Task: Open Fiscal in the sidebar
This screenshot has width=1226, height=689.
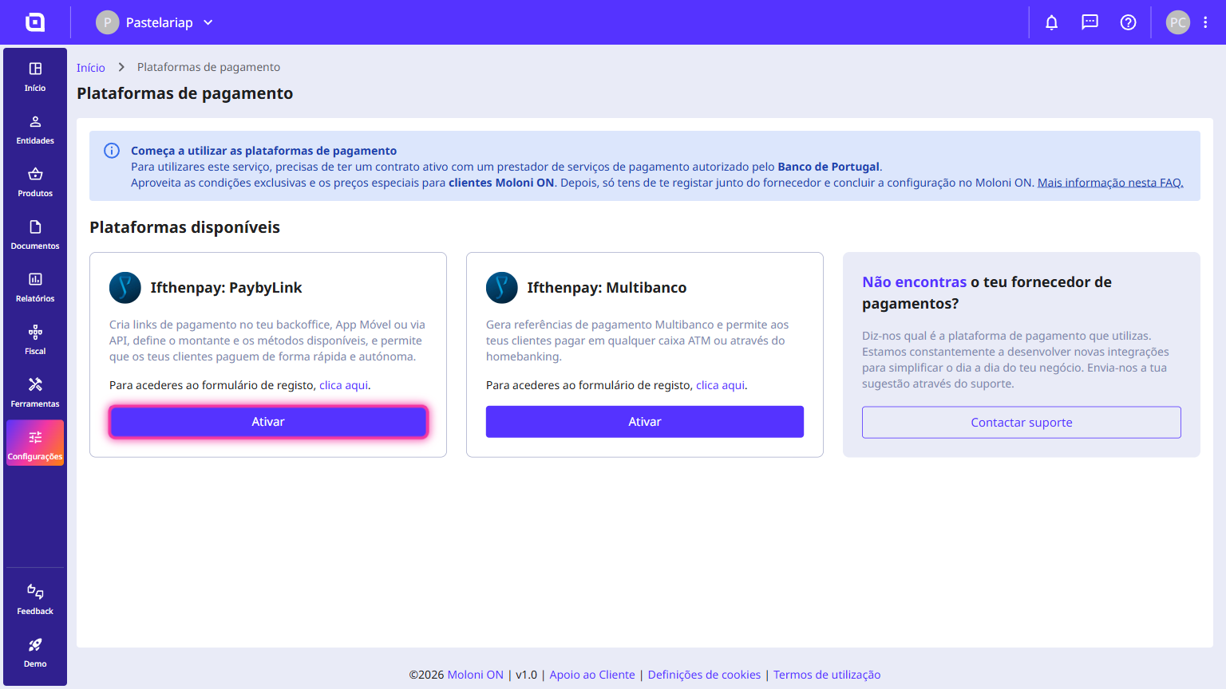Action: point(35,340)
